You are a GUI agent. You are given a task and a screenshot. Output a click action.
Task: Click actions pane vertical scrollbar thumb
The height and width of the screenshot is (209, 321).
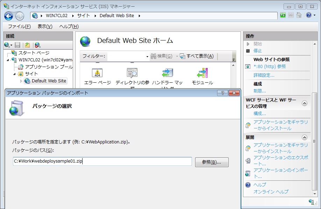pos(314,141)
